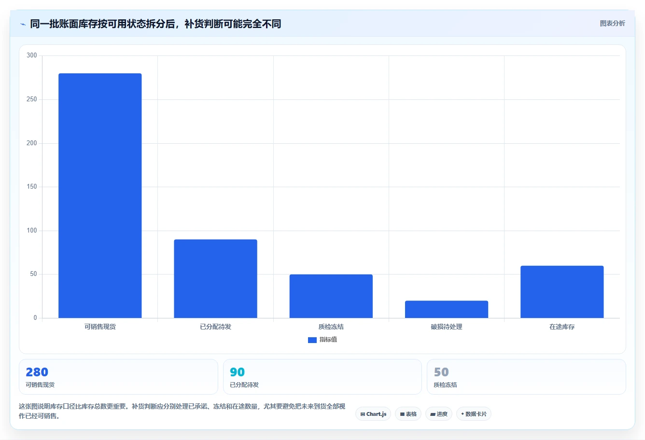
Task: Click the y-axis value 100
Action: [32, 231]
